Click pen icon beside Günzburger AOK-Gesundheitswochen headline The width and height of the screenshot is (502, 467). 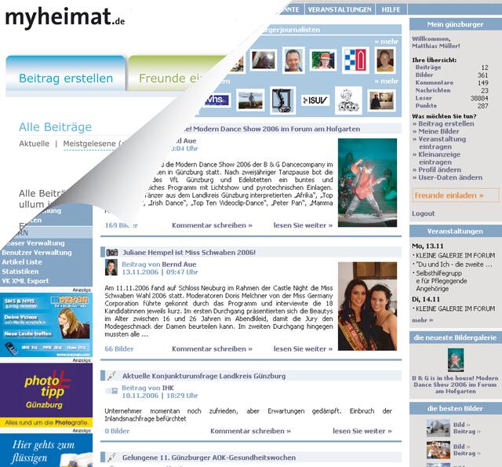[x=111, y=458]
